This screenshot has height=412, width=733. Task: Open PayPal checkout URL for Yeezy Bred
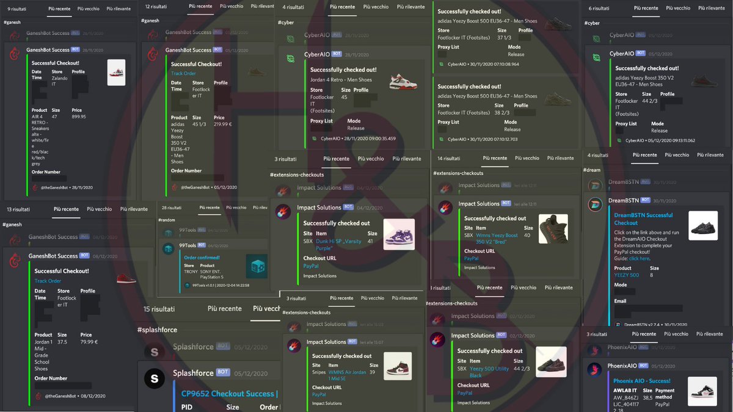(x=472, y=259)
